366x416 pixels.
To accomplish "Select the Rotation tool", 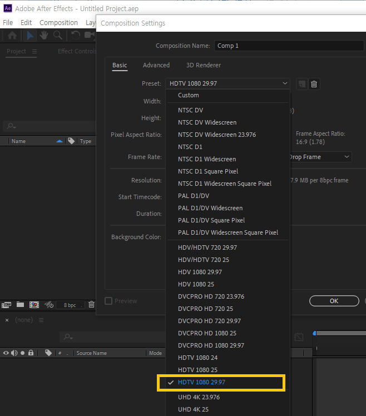I will coord(76,35).
